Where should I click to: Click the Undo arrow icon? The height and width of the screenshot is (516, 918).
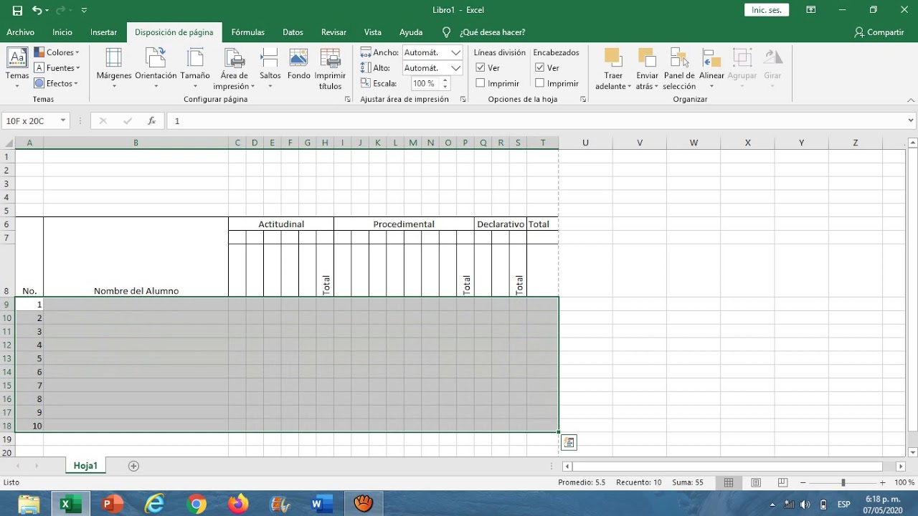(37, 10)
